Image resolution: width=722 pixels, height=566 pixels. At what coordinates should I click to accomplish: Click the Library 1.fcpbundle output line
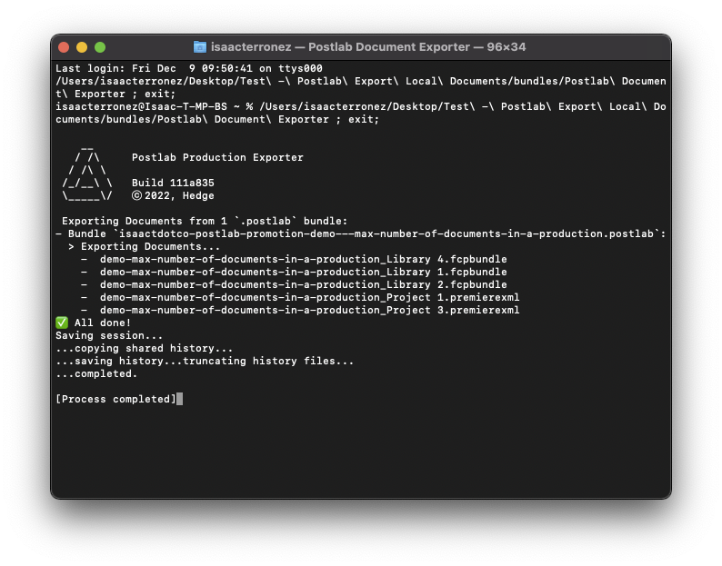pos(303,272)
